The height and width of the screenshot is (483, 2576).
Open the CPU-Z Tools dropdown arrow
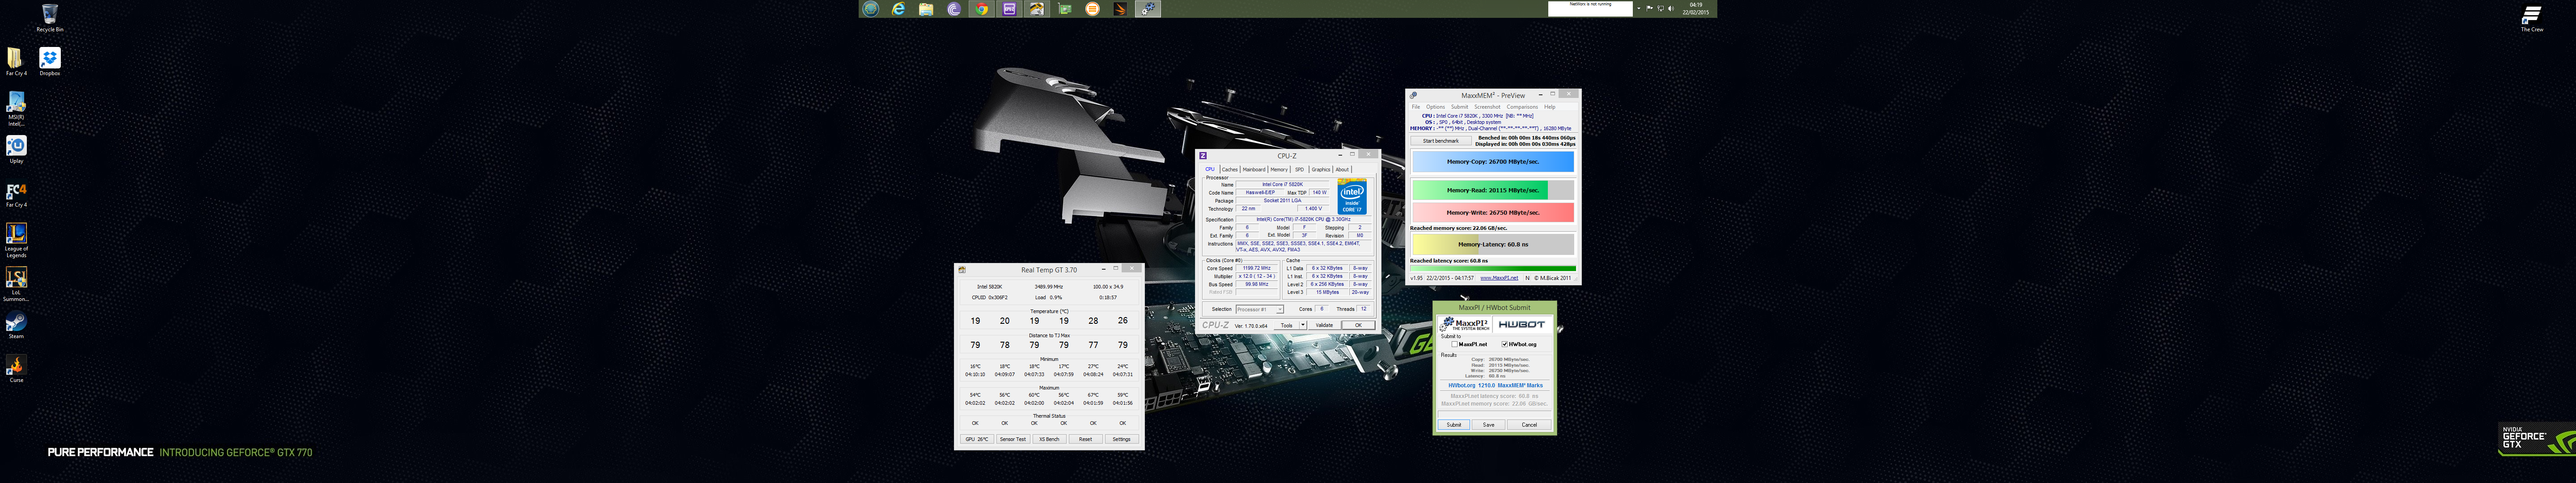point(1303,325)
